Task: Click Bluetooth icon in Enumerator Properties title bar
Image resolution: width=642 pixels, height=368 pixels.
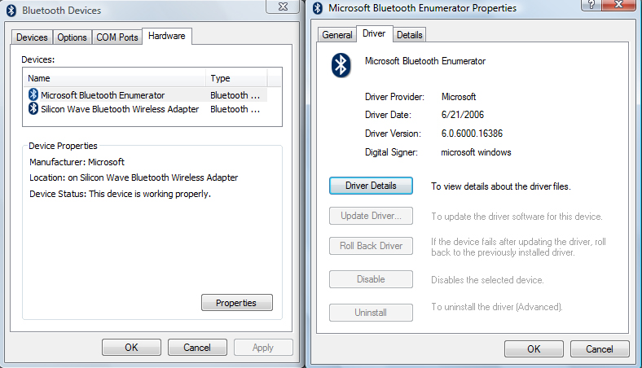Action: click(x=317, y=8)
